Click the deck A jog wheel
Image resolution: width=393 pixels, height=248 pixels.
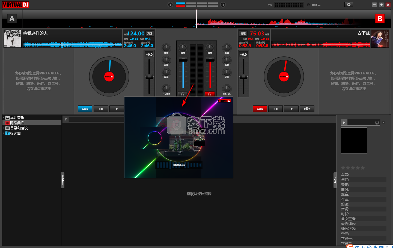click(109, 77)
